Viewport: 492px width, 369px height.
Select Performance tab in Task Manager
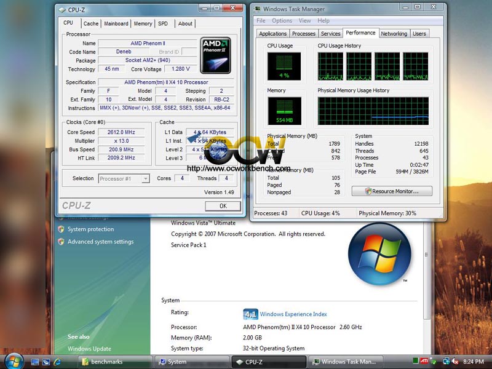click(x=360, y=33)
